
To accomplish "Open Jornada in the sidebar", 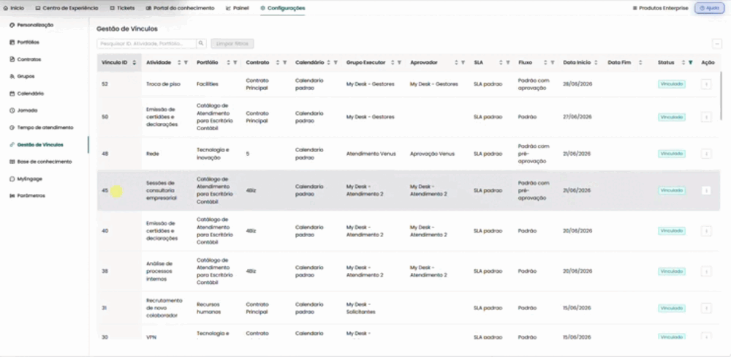I will tap(23, 110).
